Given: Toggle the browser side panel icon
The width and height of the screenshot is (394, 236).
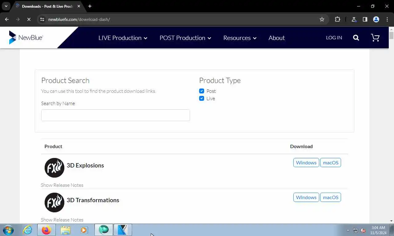Looking at the screenshot, I should (x=365, y=19).
